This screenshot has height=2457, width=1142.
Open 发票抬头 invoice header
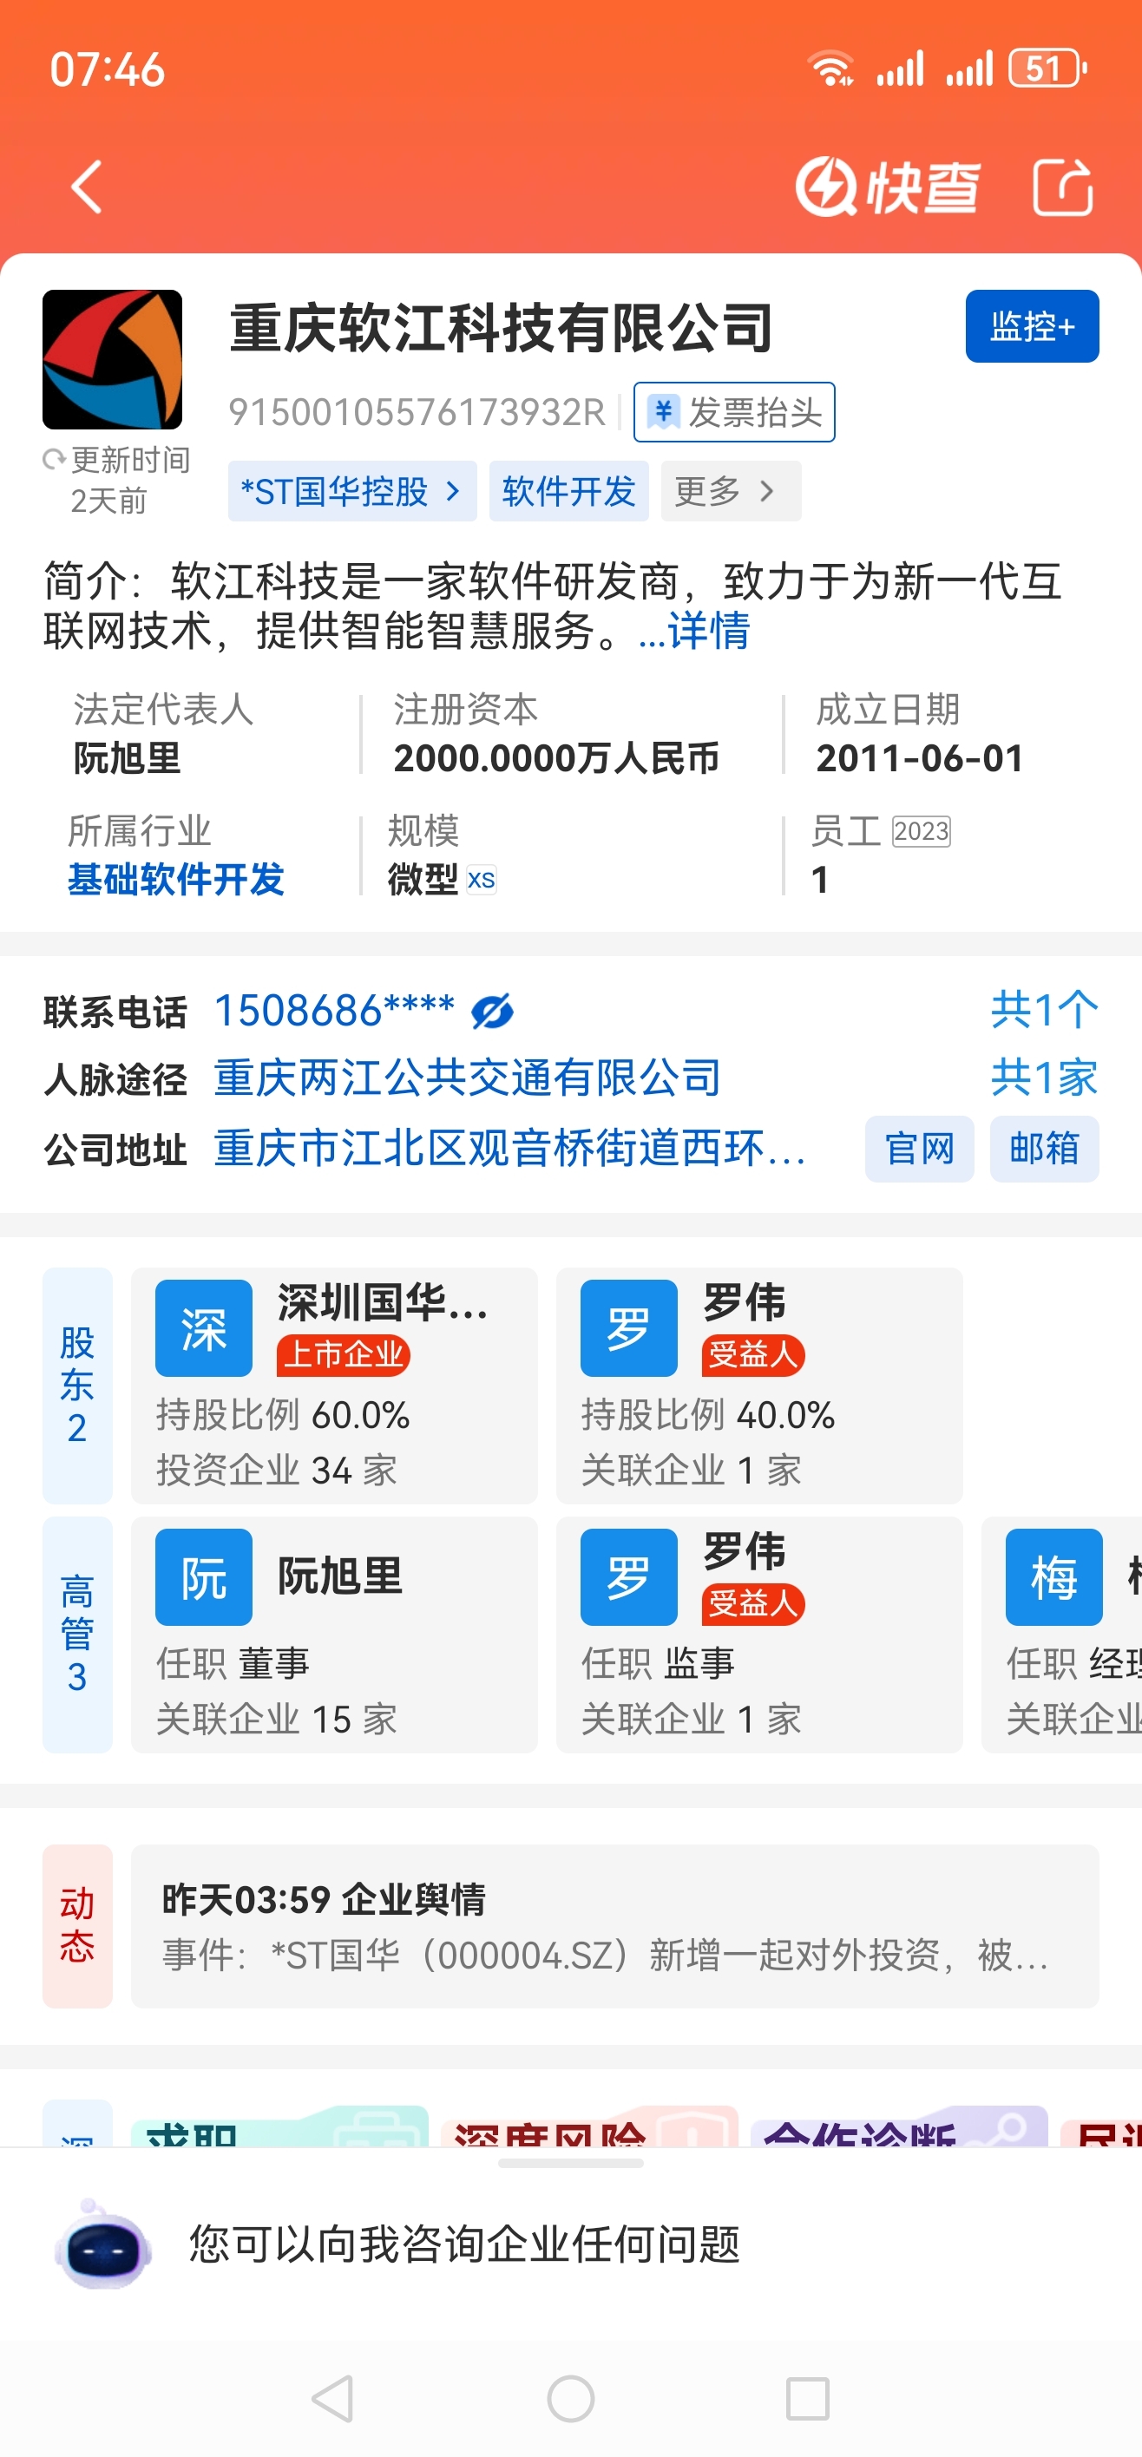[733, 412]
